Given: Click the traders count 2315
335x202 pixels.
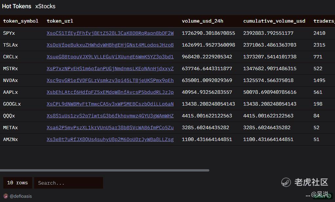Looking at the screenshot, I should point(319,45).
